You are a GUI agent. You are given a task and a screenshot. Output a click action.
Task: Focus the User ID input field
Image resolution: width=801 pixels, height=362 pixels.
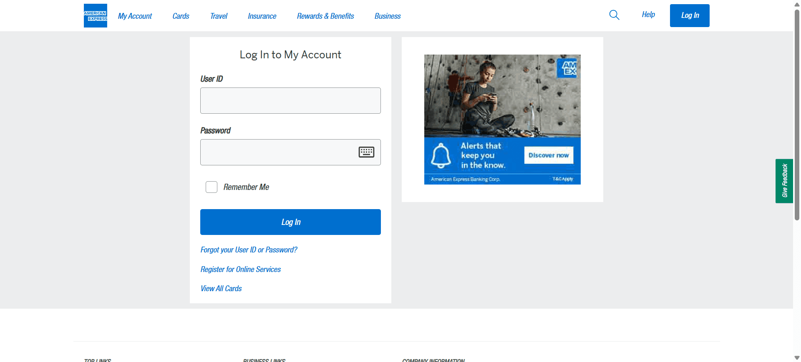290,100
